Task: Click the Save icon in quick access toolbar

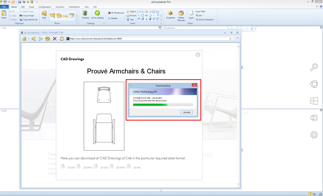Action: click(x=5, y=2)
